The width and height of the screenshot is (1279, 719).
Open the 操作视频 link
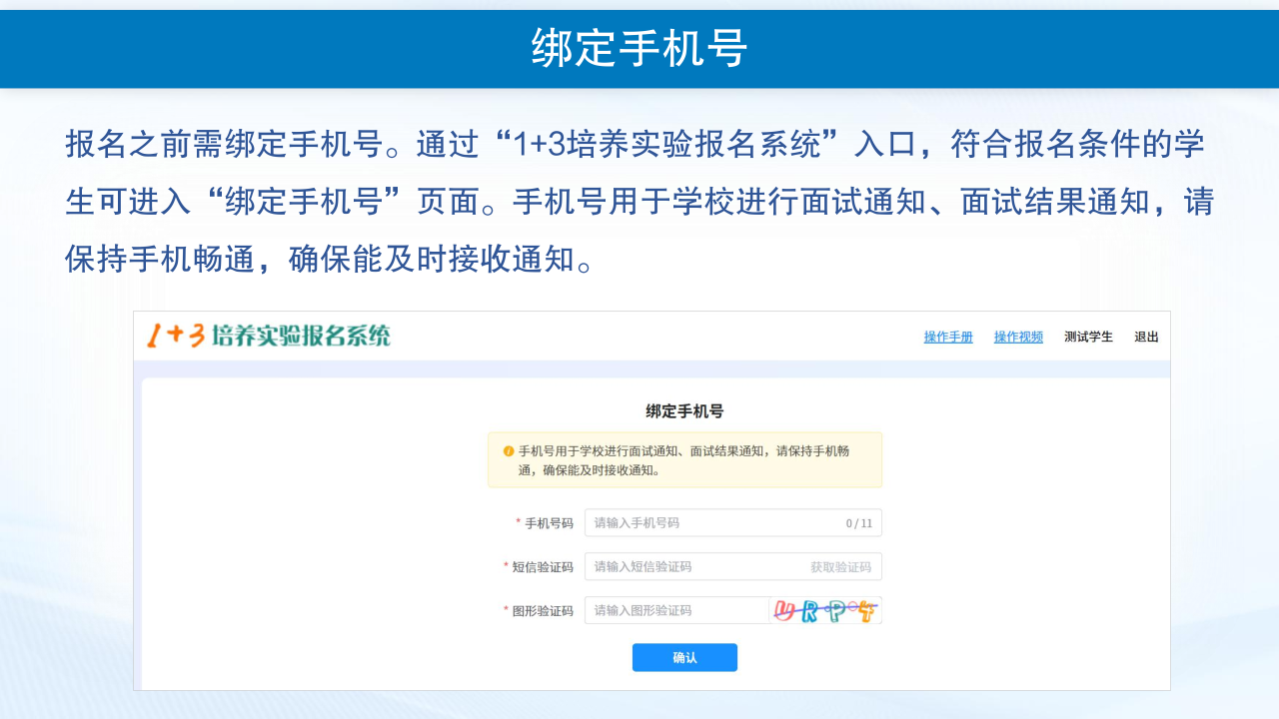[1018, 337]
